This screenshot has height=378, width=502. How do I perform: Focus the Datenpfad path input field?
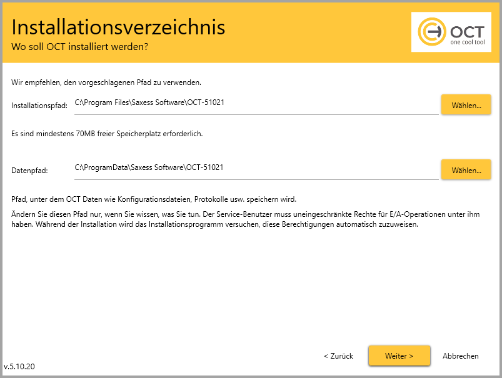click(x=256, y=168)
